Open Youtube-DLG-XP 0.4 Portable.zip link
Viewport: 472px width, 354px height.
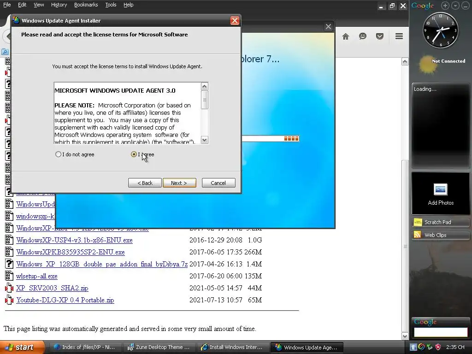[x=65, y=300]
